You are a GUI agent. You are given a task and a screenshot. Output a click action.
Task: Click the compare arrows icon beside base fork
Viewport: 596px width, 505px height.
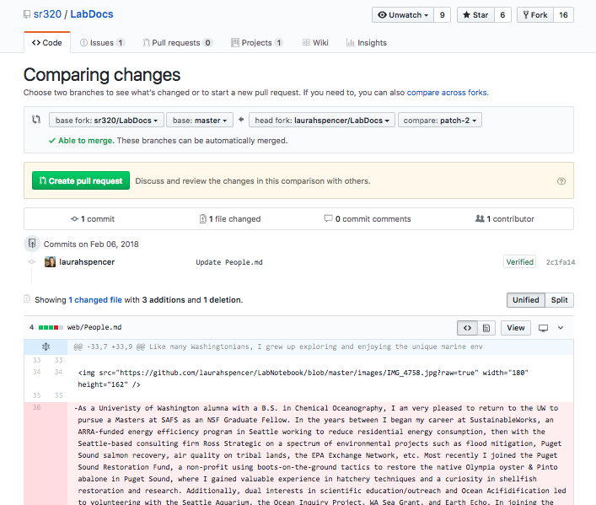tap(36, 120)
